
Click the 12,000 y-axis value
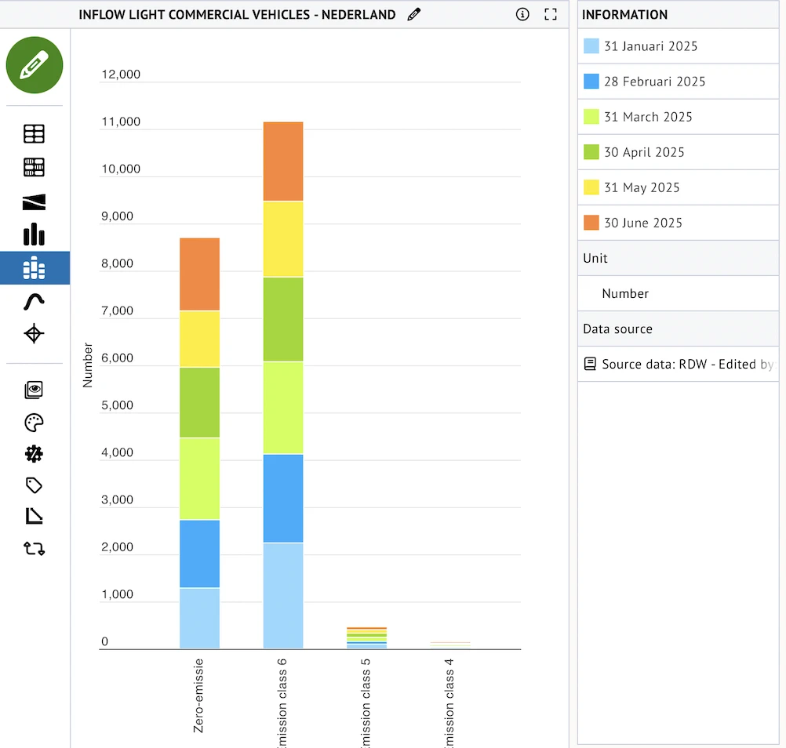(x=121, y=74)
